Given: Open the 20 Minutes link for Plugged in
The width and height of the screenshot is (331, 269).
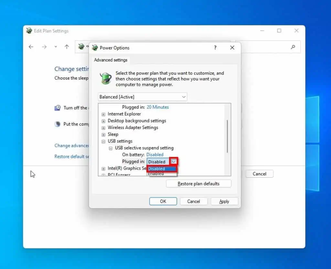Looking at the screenshot, I should (x=158, y=107).
